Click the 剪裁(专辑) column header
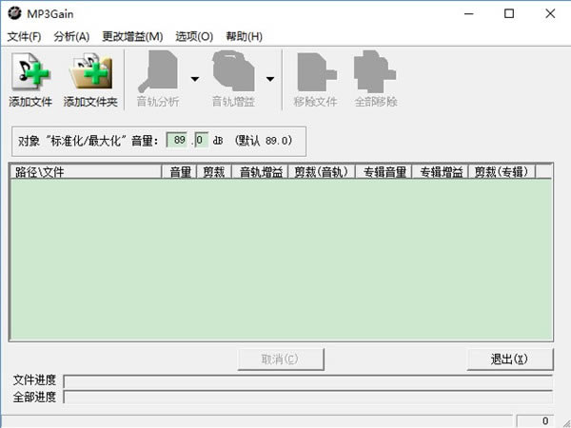Image resolution: width=571 pixels, height=428 pixels. click(x=502, y=172)
